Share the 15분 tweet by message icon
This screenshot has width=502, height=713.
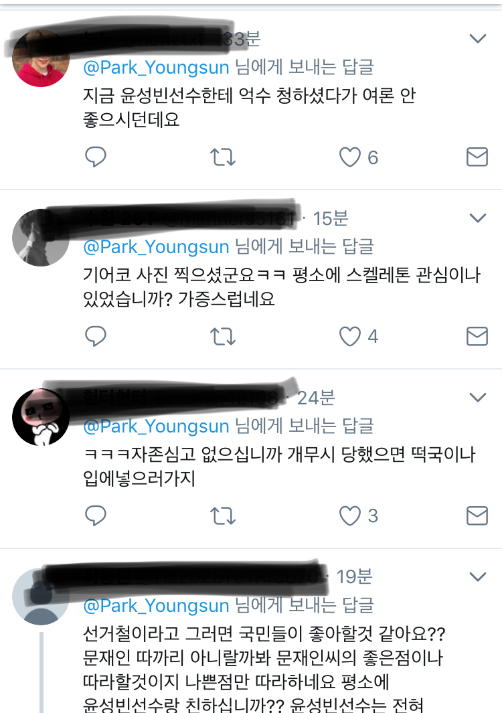click(x=477, y=336)
